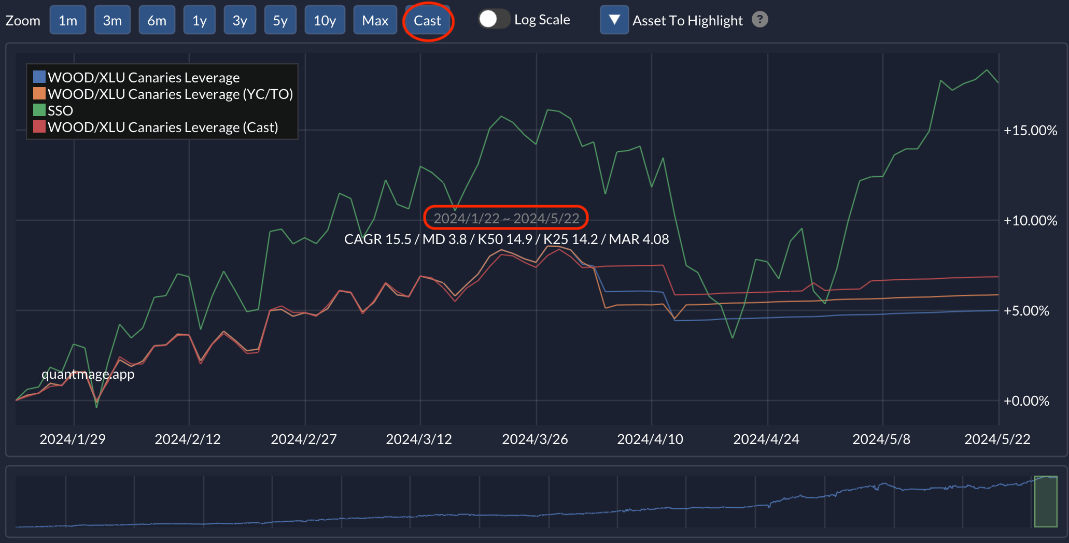The height and width of the screenshot is (543, 1069).
Task: Set zoom range to 1m
Action: (x=68, y=20)
